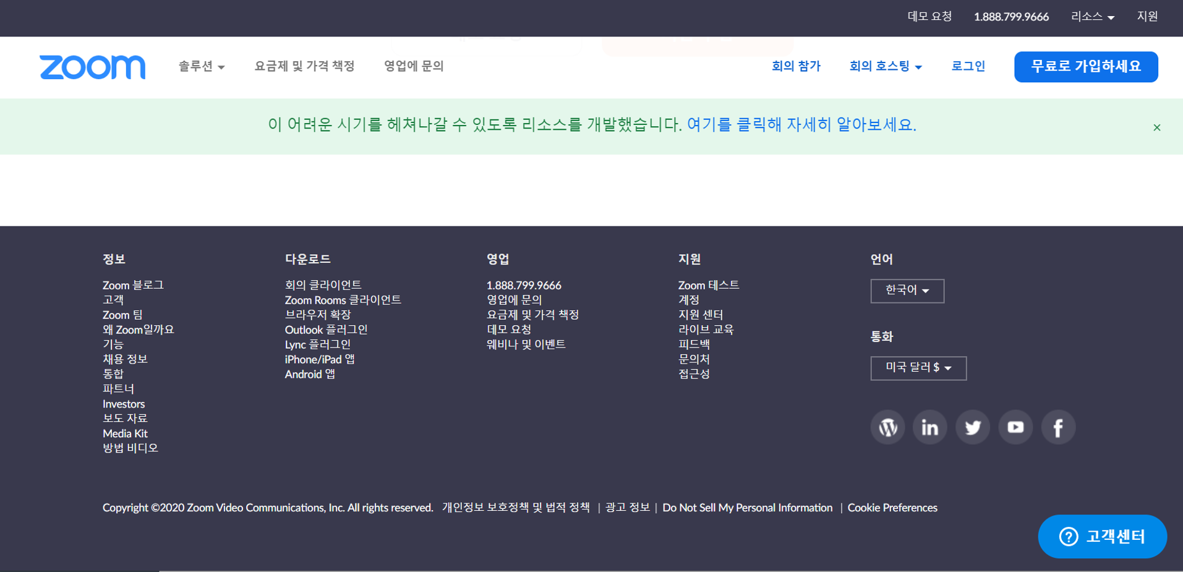Follow the 여기를 클릭해 자세히 알아보세요 link
1183x572 pixels.
[x=801, y=125]
